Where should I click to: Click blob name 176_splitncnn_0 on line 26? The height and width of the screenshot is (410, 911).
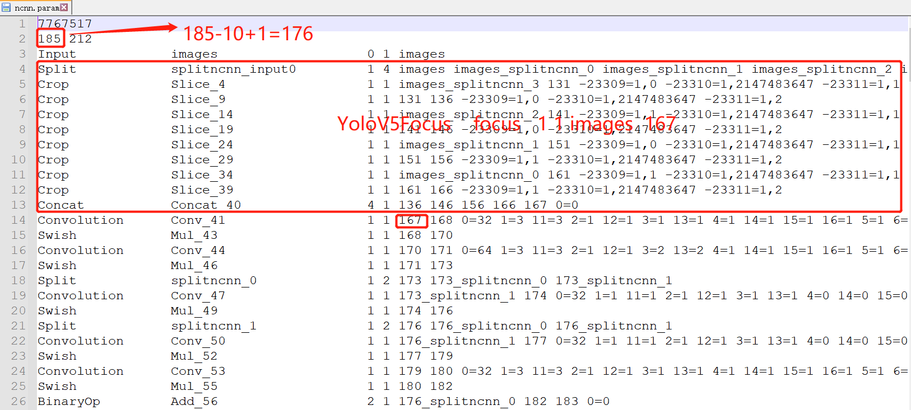pos(457,401)
